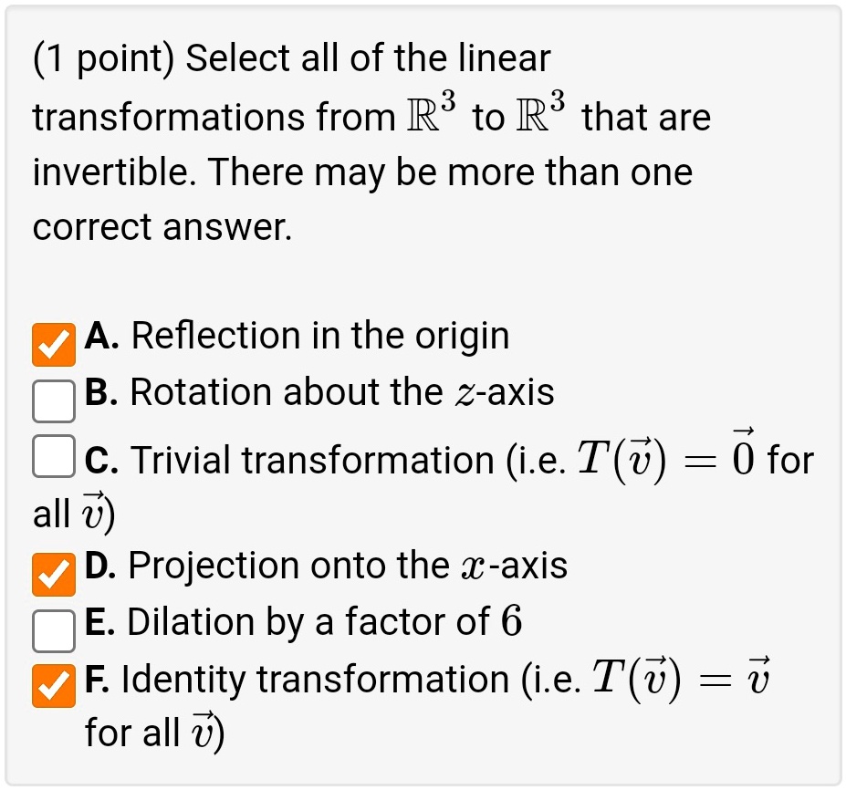Mark Rotation about the z-axis as selected

coord(53,401)
